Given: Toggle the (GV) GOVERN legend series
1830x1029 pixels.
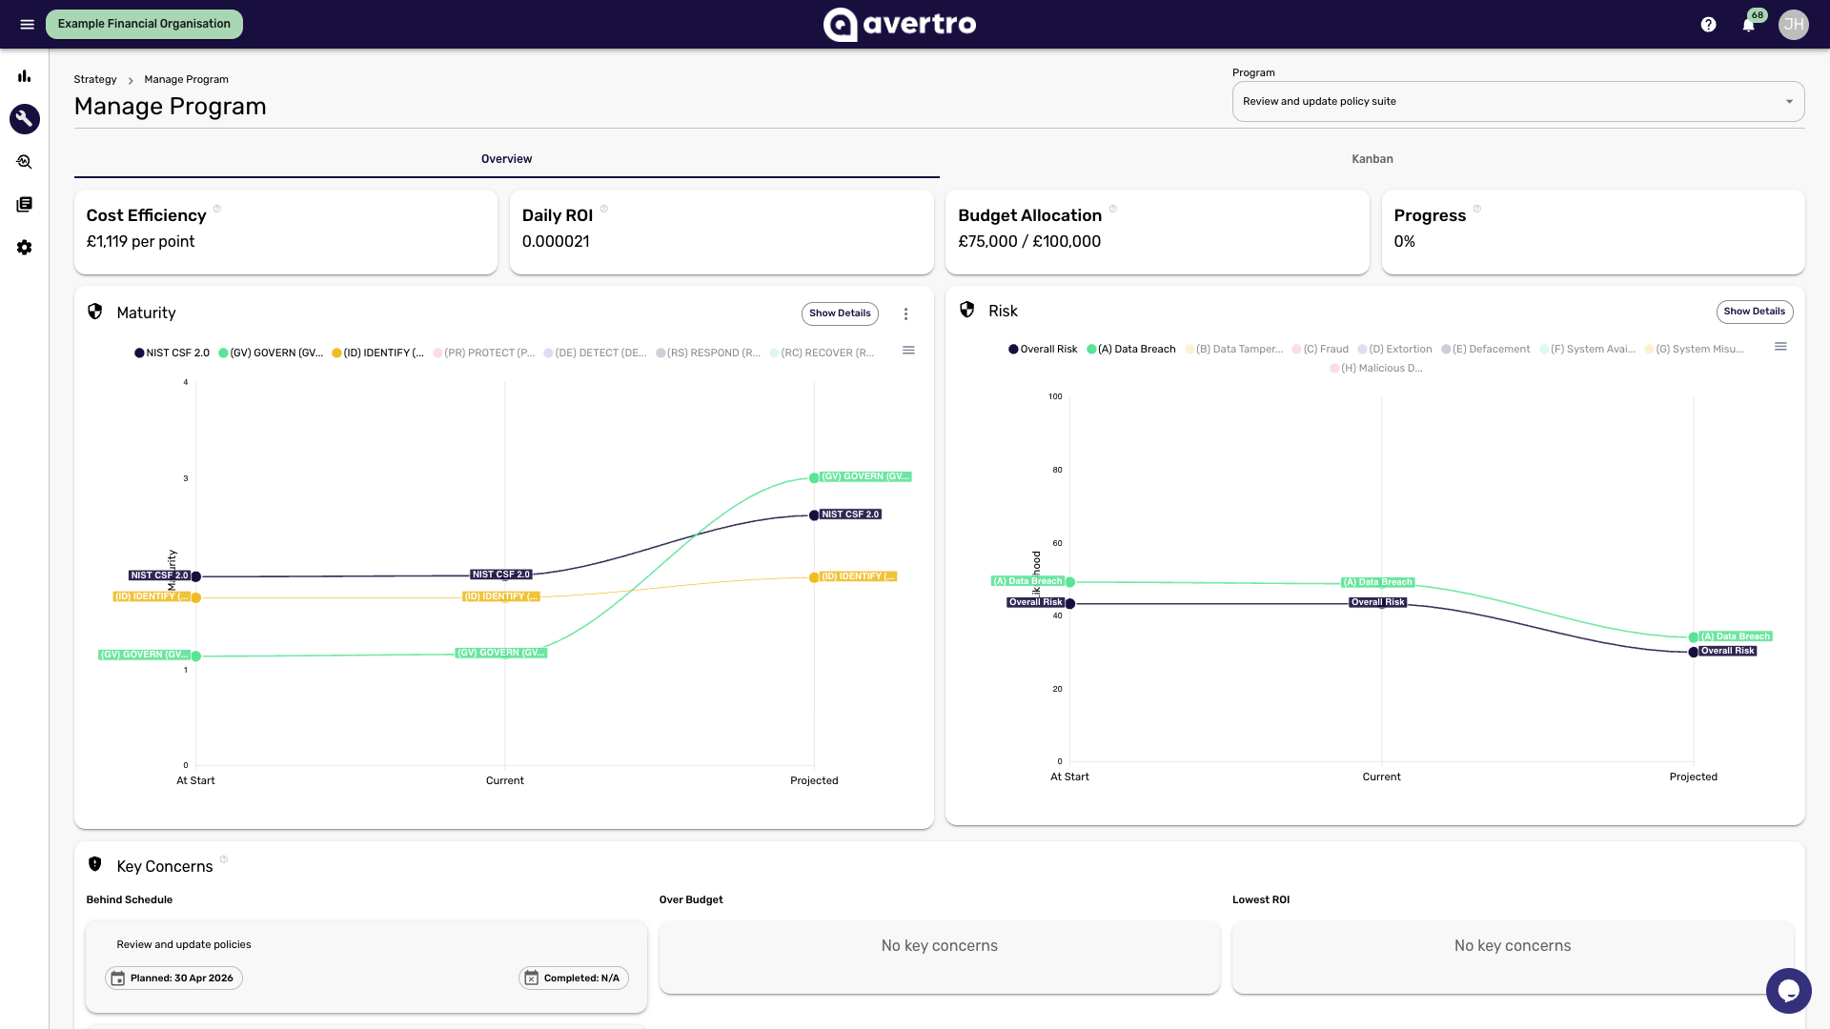Looking at the screenshot, I should click(271, 353).
